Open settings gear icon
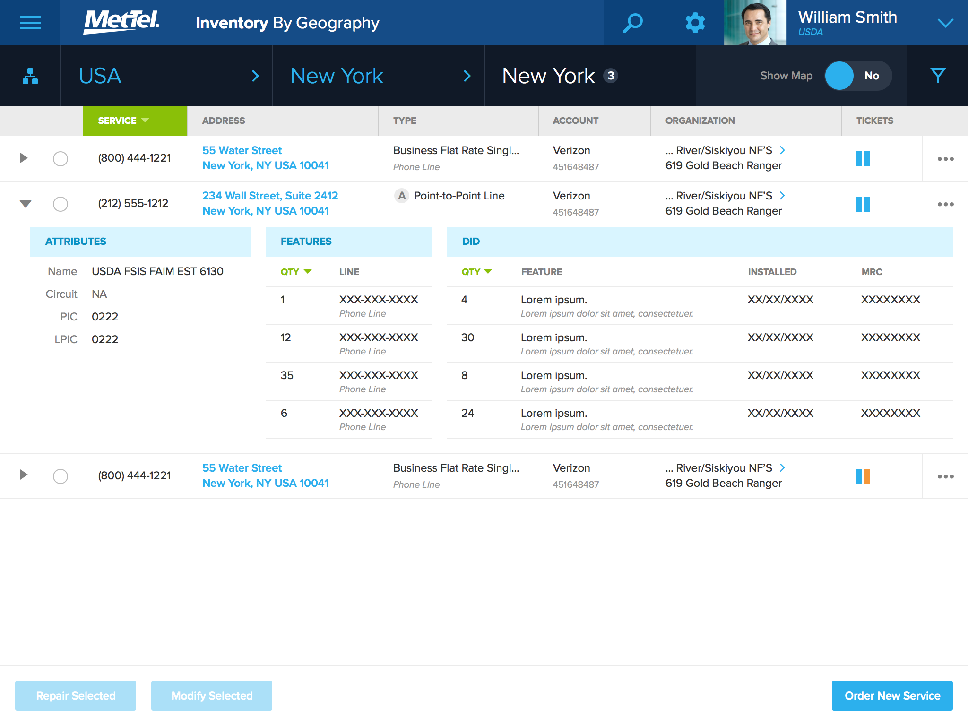The image size is (968, 726). 695,23
